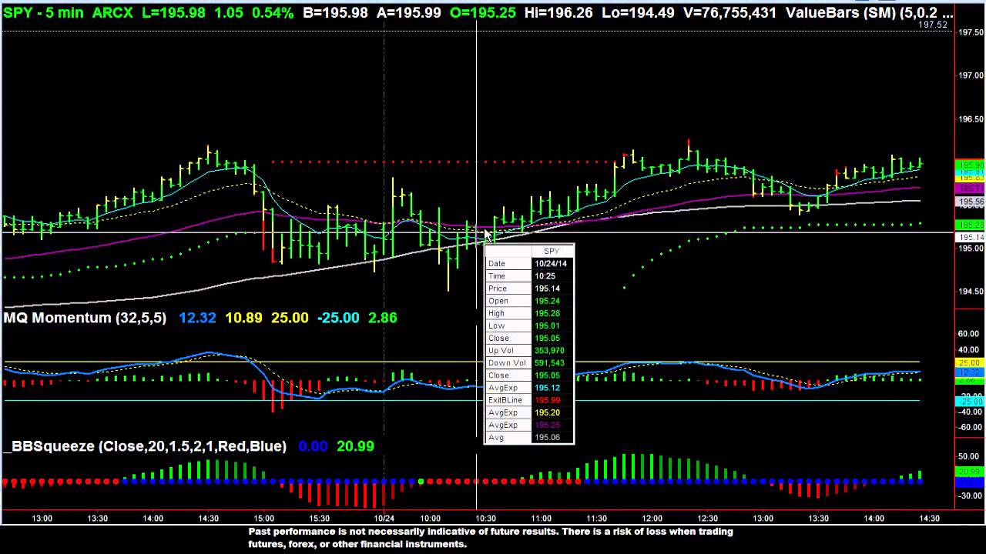Viewport: 986px width, 554px height.
Task: Click yellow 25.00 value beside MQ Momentum label
Action: pos(290,317)
